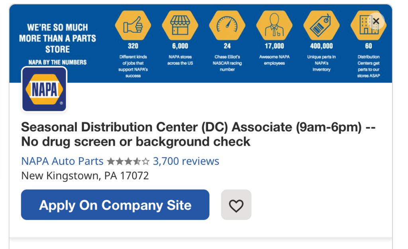Viewport: 408px width, 249px height.
Task: Click the 17,000 employees statistic
Action: pyautogui.click(x=274, y=54)
